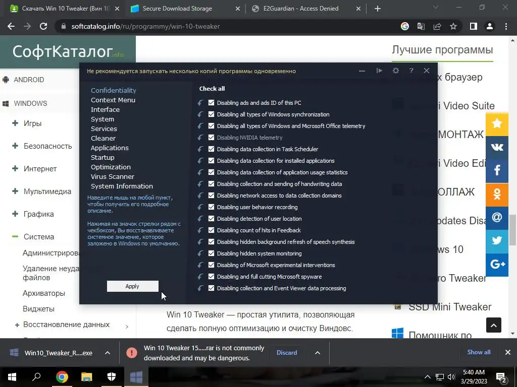Screen dimensions: 517x387
Task: Expand Восстановление данных submenu arrow
Action: [x=127, y=327]
